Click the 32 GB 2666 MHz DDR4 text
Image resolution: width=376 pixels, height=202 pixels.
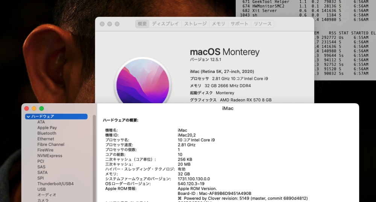tap(227, 86)
